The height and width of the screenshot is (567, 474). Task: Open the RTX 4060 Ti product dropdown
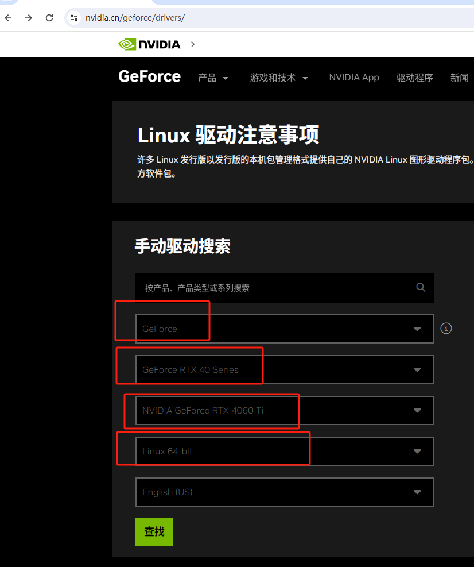[284, 410]
